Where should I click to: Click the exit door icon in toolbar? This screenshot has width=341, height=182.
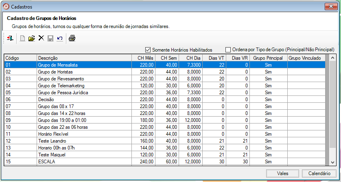tap(10, 38)
